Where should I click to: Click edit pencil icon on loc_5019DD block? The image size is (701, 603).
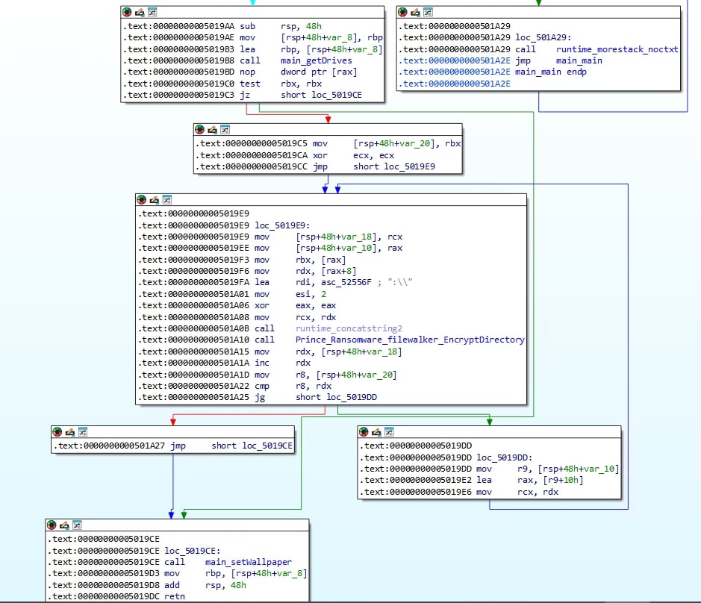click(377, 432)
